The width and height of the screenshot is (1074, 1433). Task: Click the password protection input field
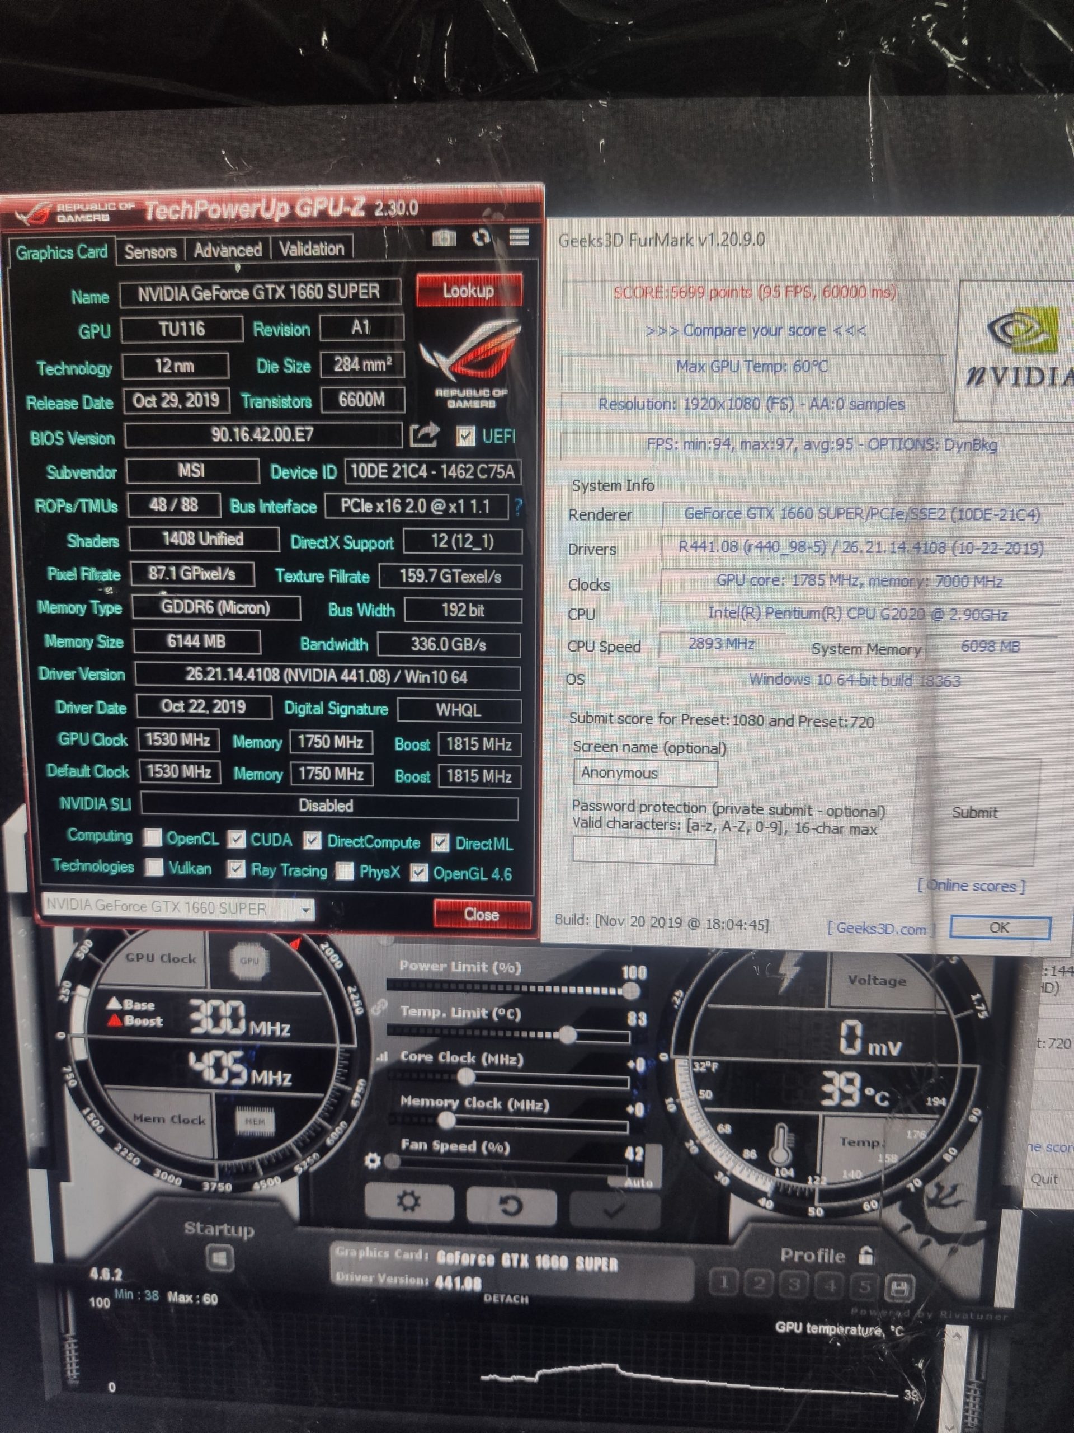tap(644, 851)
